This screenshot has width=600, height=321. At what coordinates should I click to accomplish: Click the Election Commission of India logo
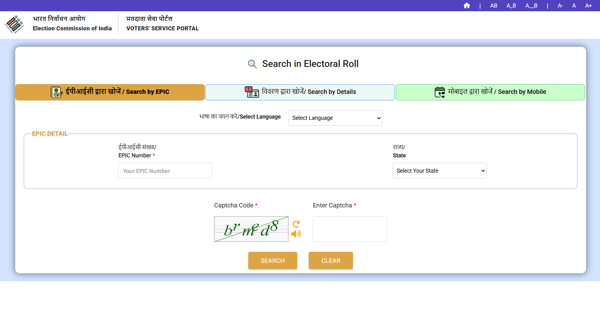(x=14, y=24)
